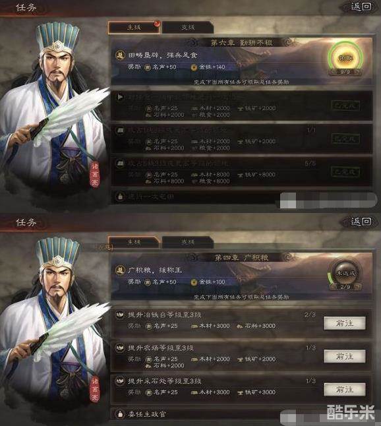Image resolution: width=381 pixels, height=426 pixels.
Task: Click the lock icon beside 委任主政官
Action: coord(120,414)
